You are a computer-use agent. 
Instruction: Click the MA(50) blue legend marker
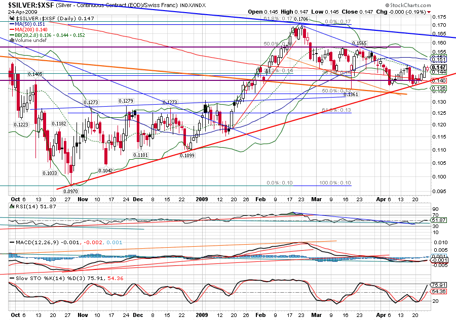pos(11,23)
